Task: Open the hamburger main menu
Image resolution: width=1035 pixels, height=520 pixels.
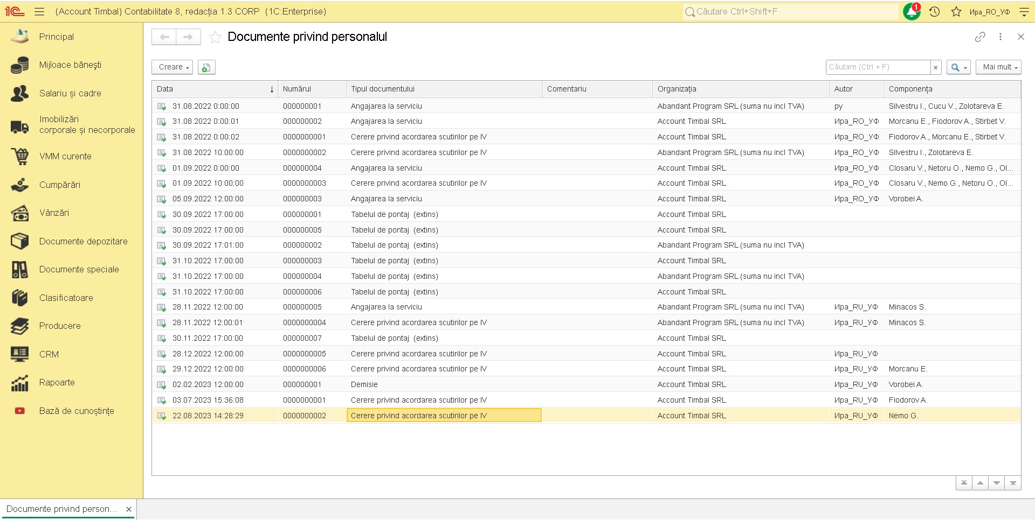Action: [39, 11]
